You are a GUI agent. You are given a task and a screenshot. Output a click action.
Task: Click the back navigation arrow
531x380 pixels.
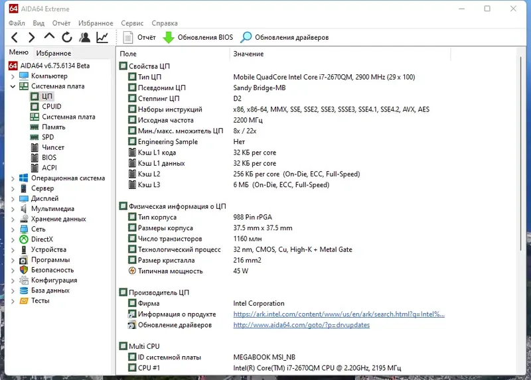(x=14, y=37)
